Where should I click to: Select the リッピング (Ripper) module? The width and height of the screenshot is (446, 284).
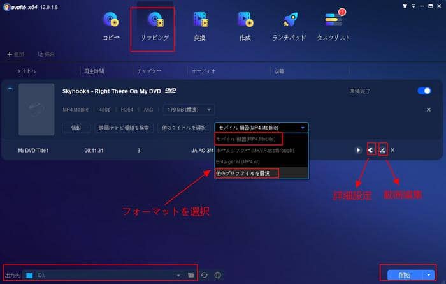[155, 26]
